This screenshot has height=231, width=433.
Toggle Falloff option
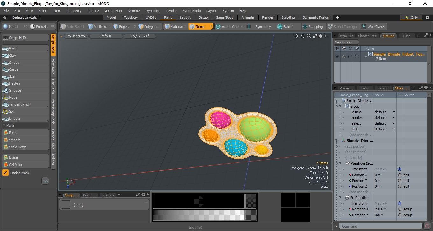pyautogui.click(x=285, y=27)
